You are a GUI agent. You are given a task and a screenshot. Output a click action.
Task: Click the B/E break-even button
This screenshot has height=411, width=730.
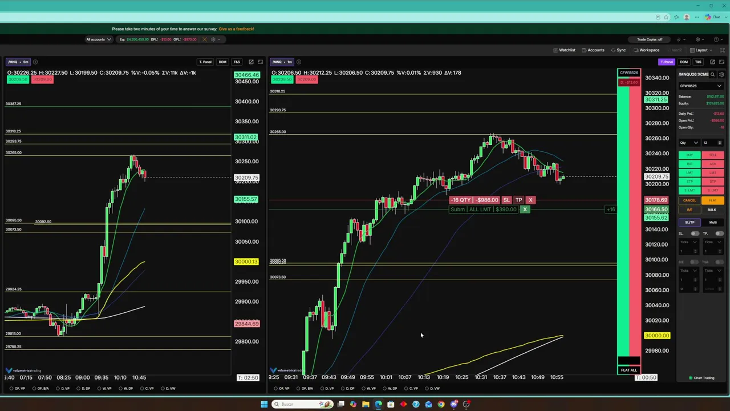pyautogui.click(x=690, y=209)
